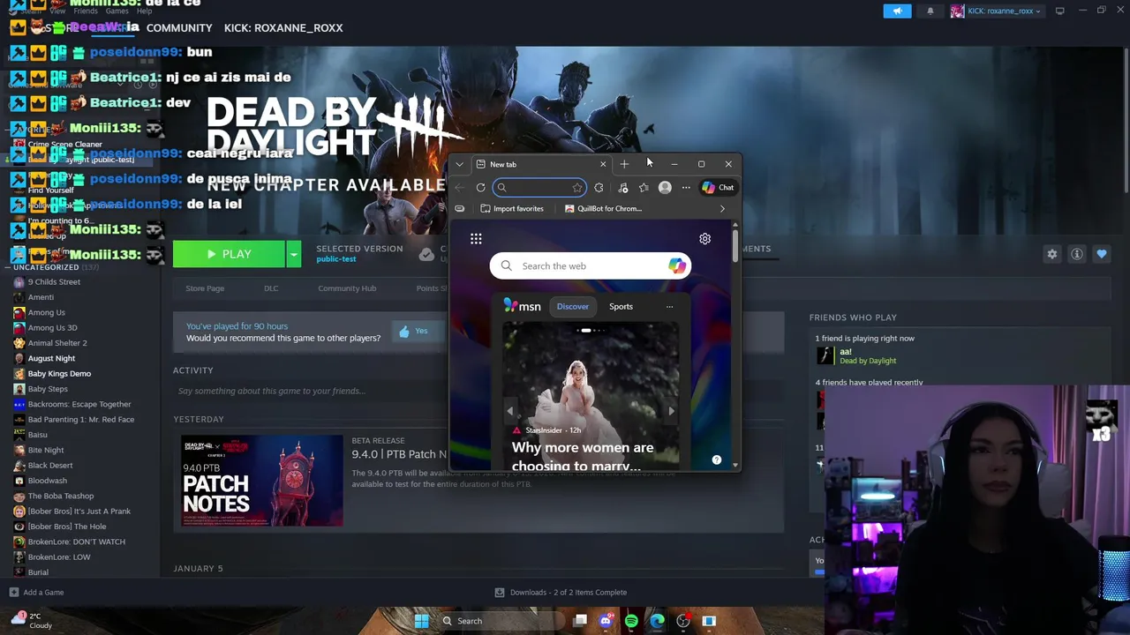
Task: Select the New tab browser tab
Action: point(540,164)
